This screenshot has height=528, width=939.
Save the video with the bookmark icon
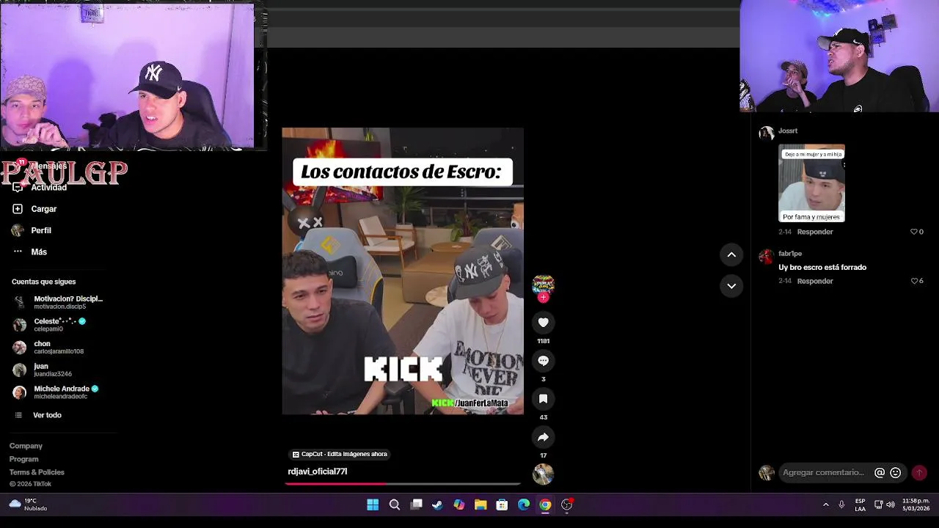(x=543, y=399)
